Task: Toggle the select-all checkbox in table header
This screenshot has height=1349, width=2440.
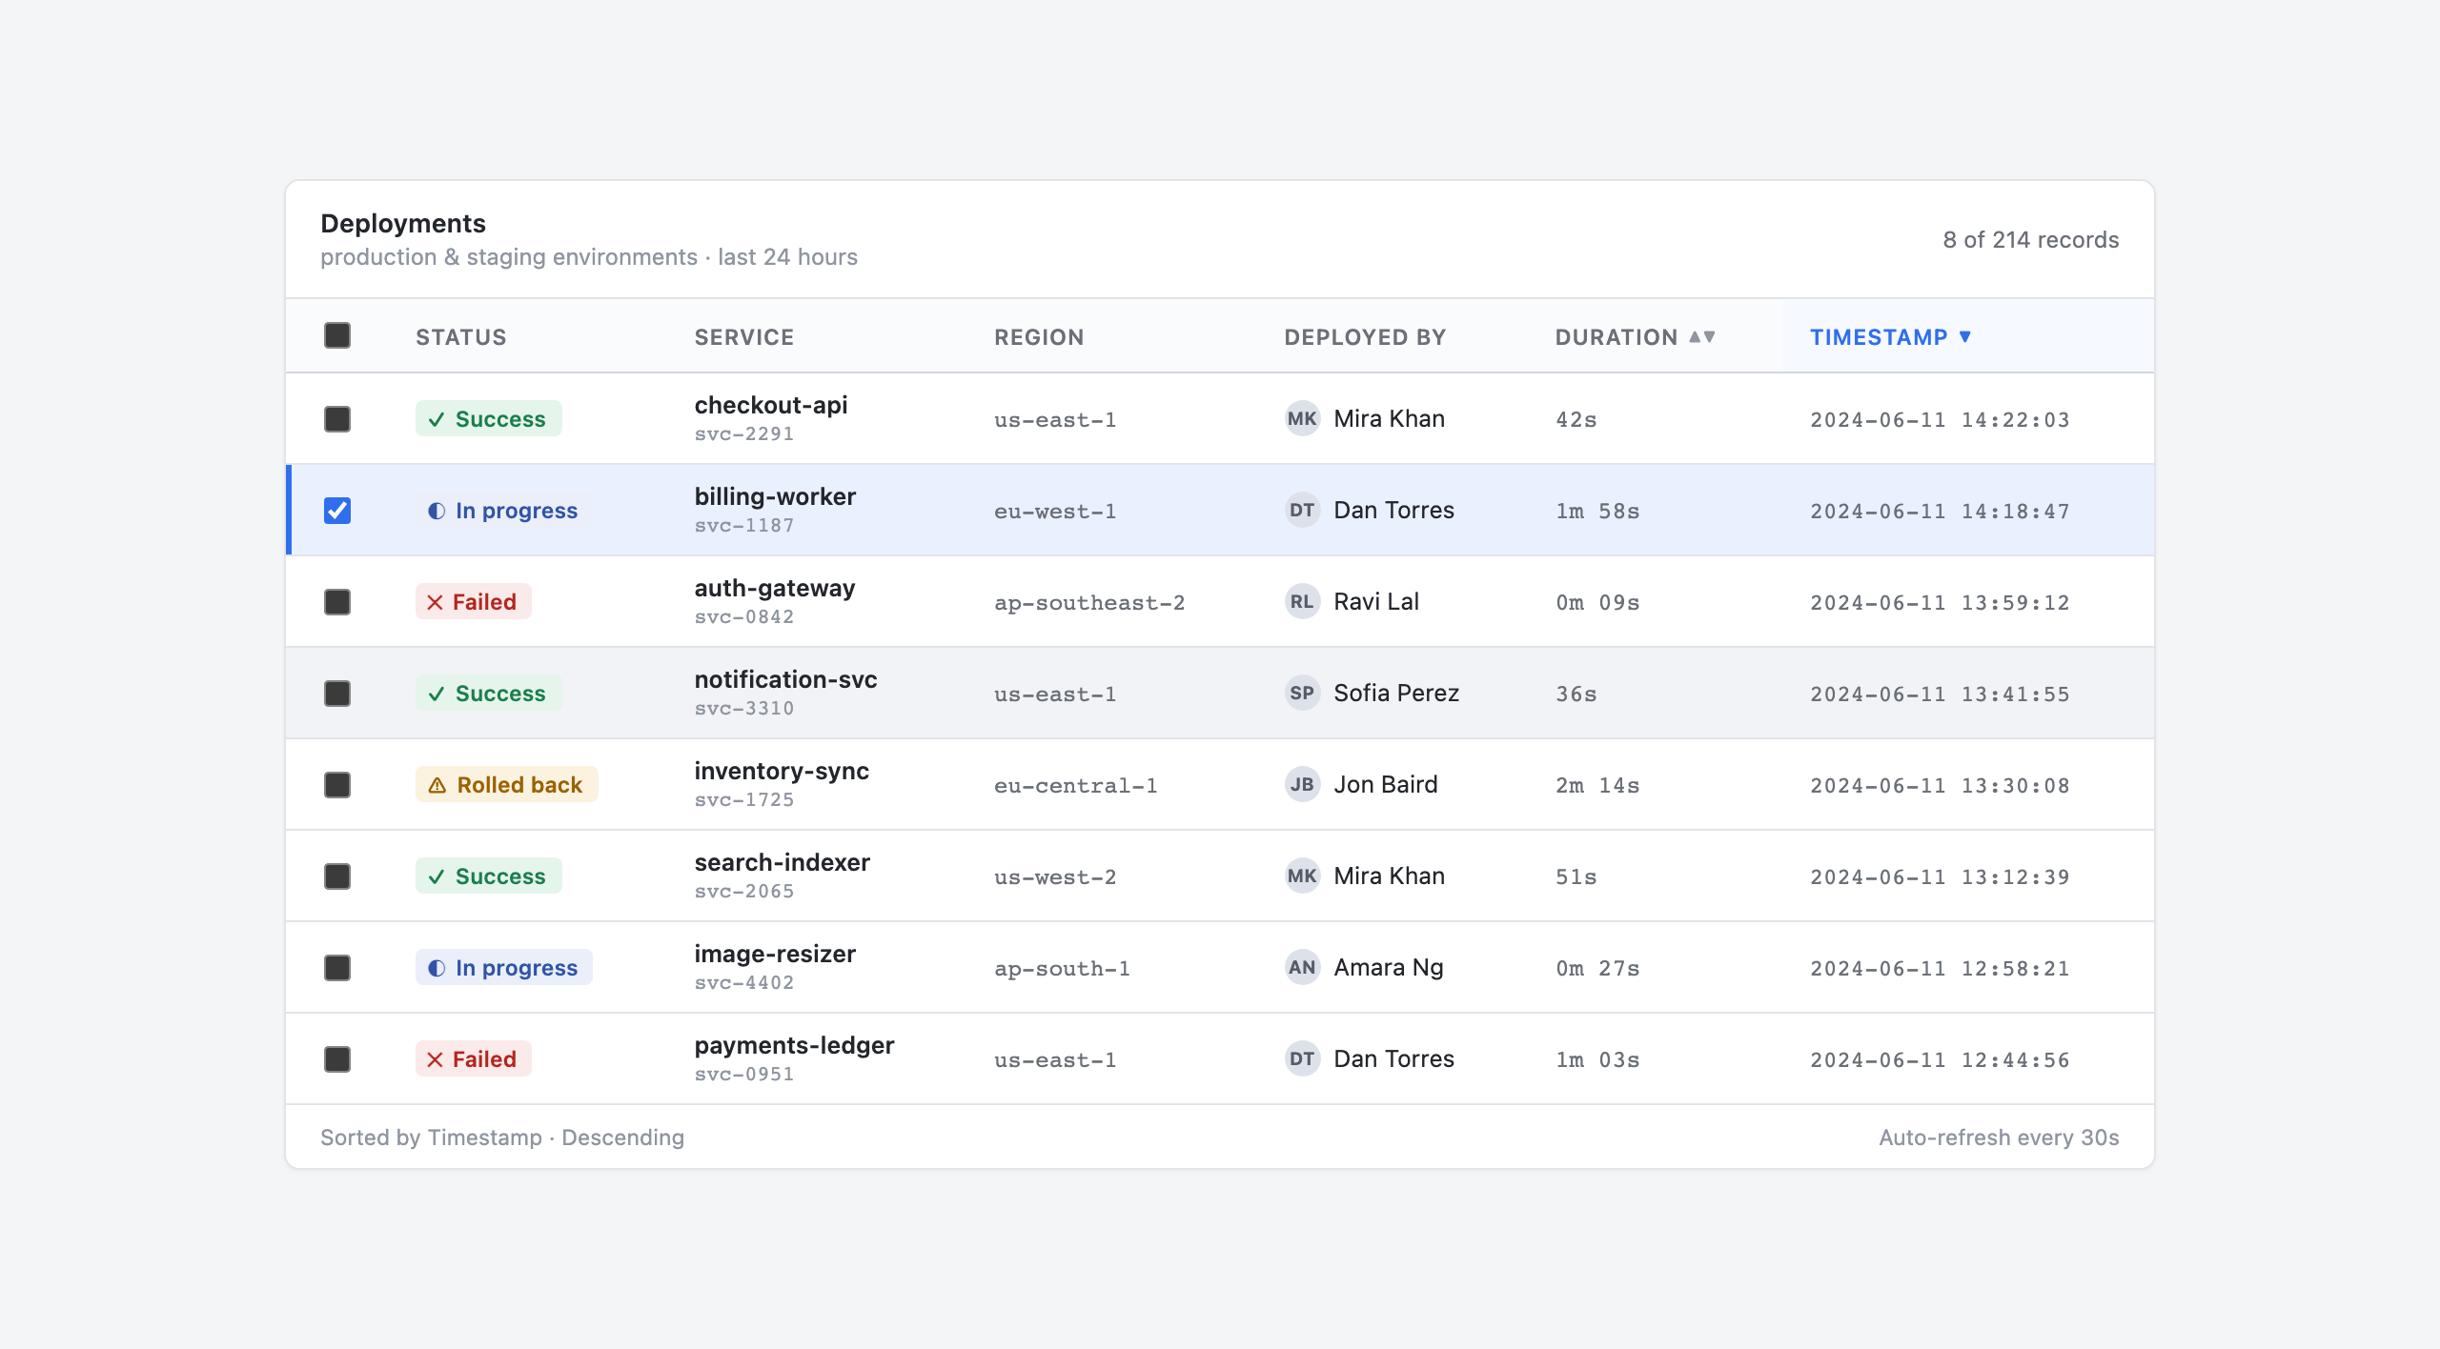Action: coord(337,335)
